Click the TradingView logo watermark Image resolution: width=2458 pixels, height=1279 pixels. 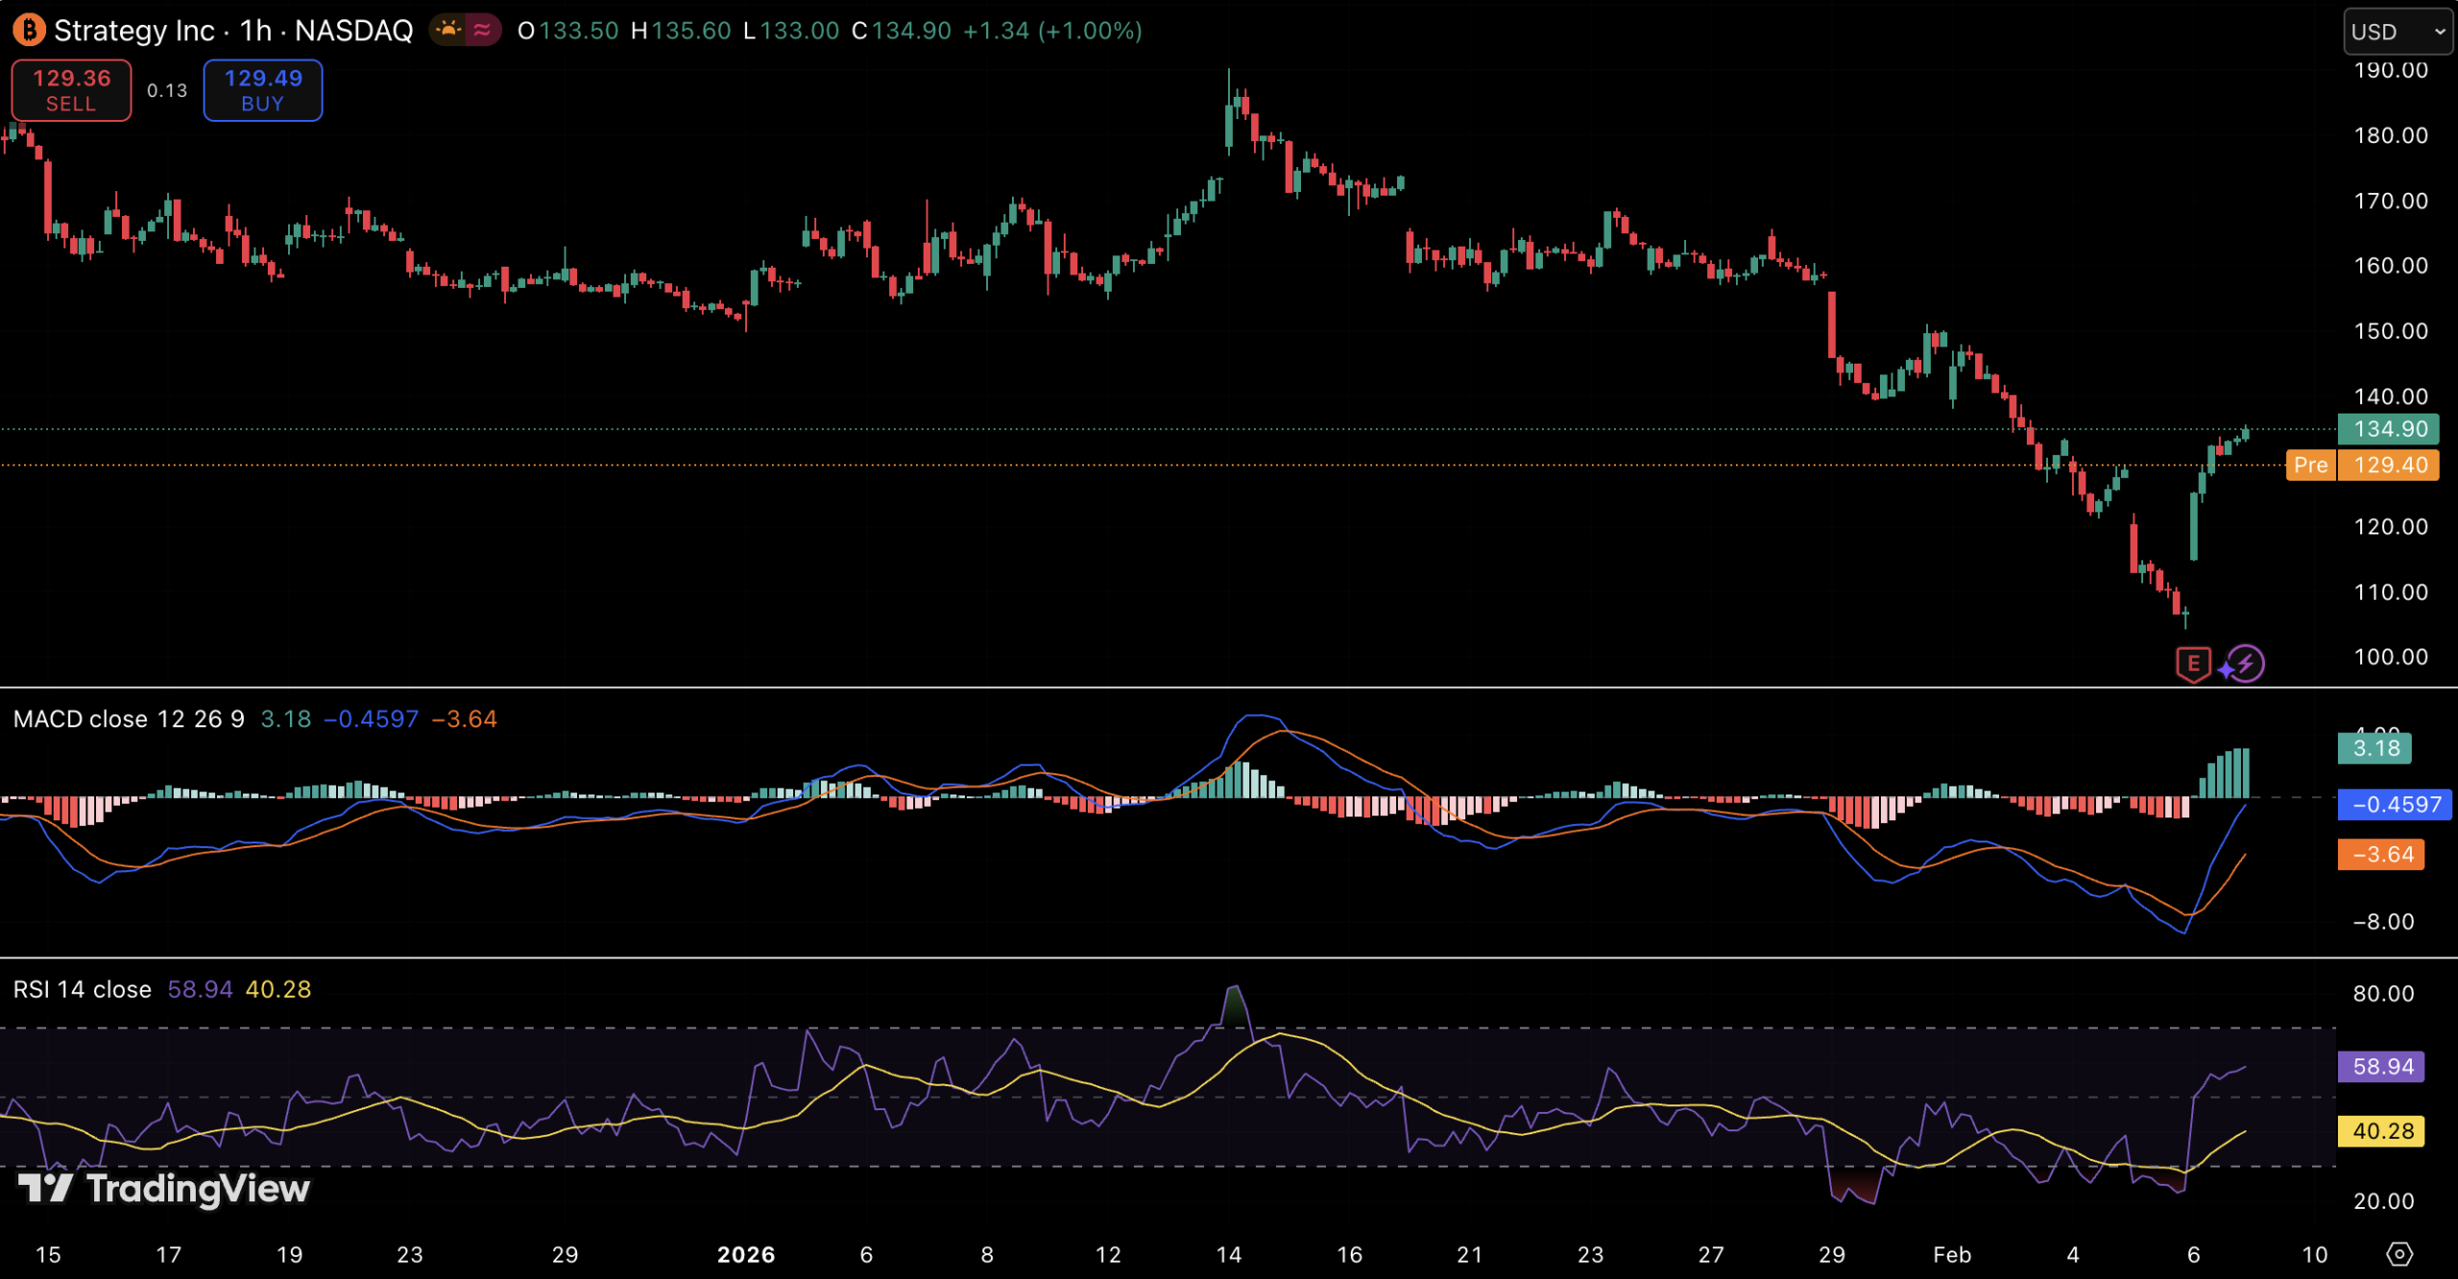[x=164, y=1189]
